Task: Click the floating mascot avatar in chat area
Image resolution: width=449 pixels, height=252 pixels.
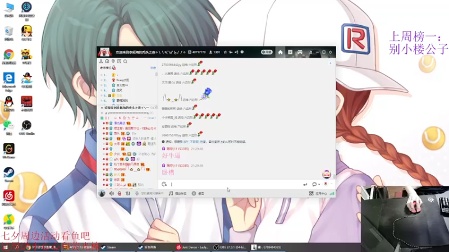Action: pyautogui.click(x=327, y=174)
